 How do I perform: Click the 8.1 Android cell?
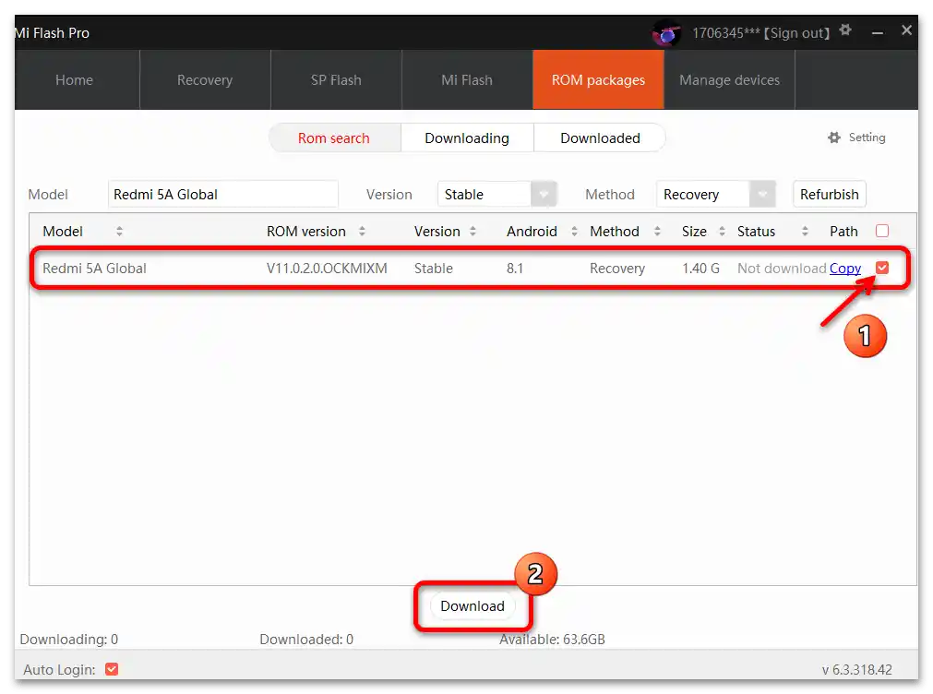[515, 269]
